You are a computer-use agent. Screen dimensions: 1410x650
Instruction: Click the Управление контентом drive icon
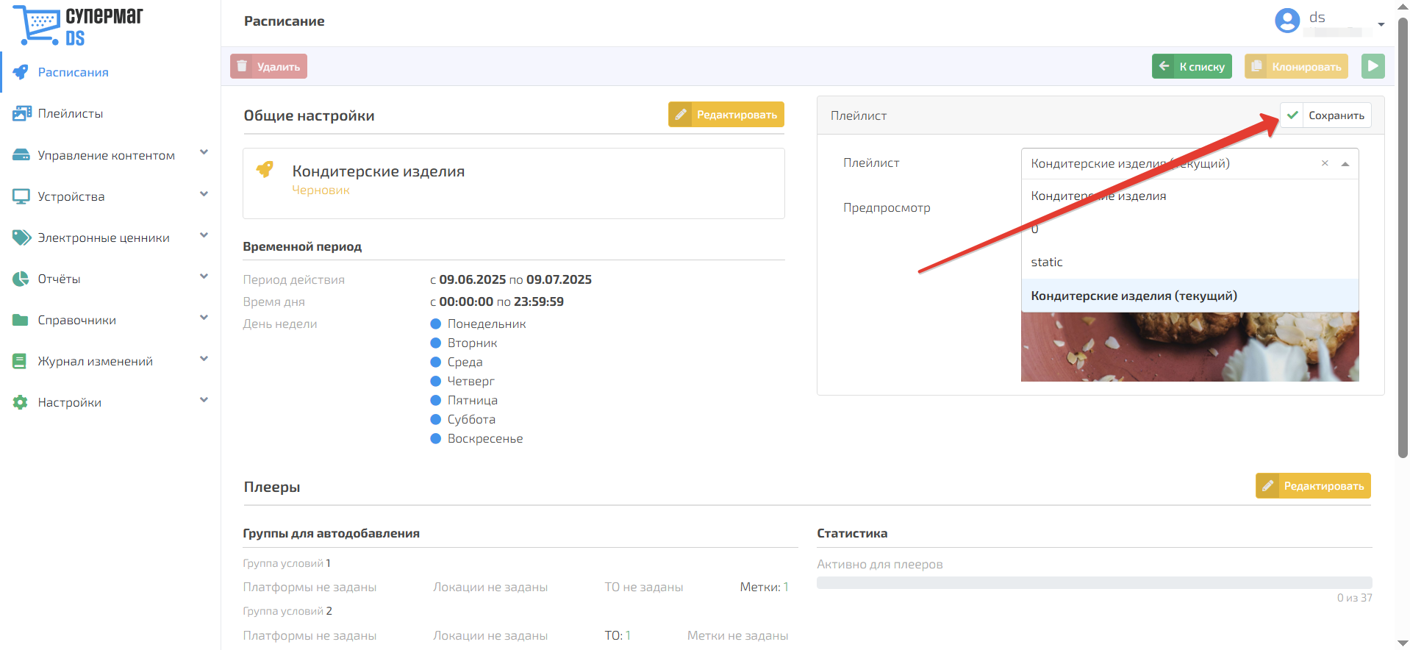[x=21, y=155]
